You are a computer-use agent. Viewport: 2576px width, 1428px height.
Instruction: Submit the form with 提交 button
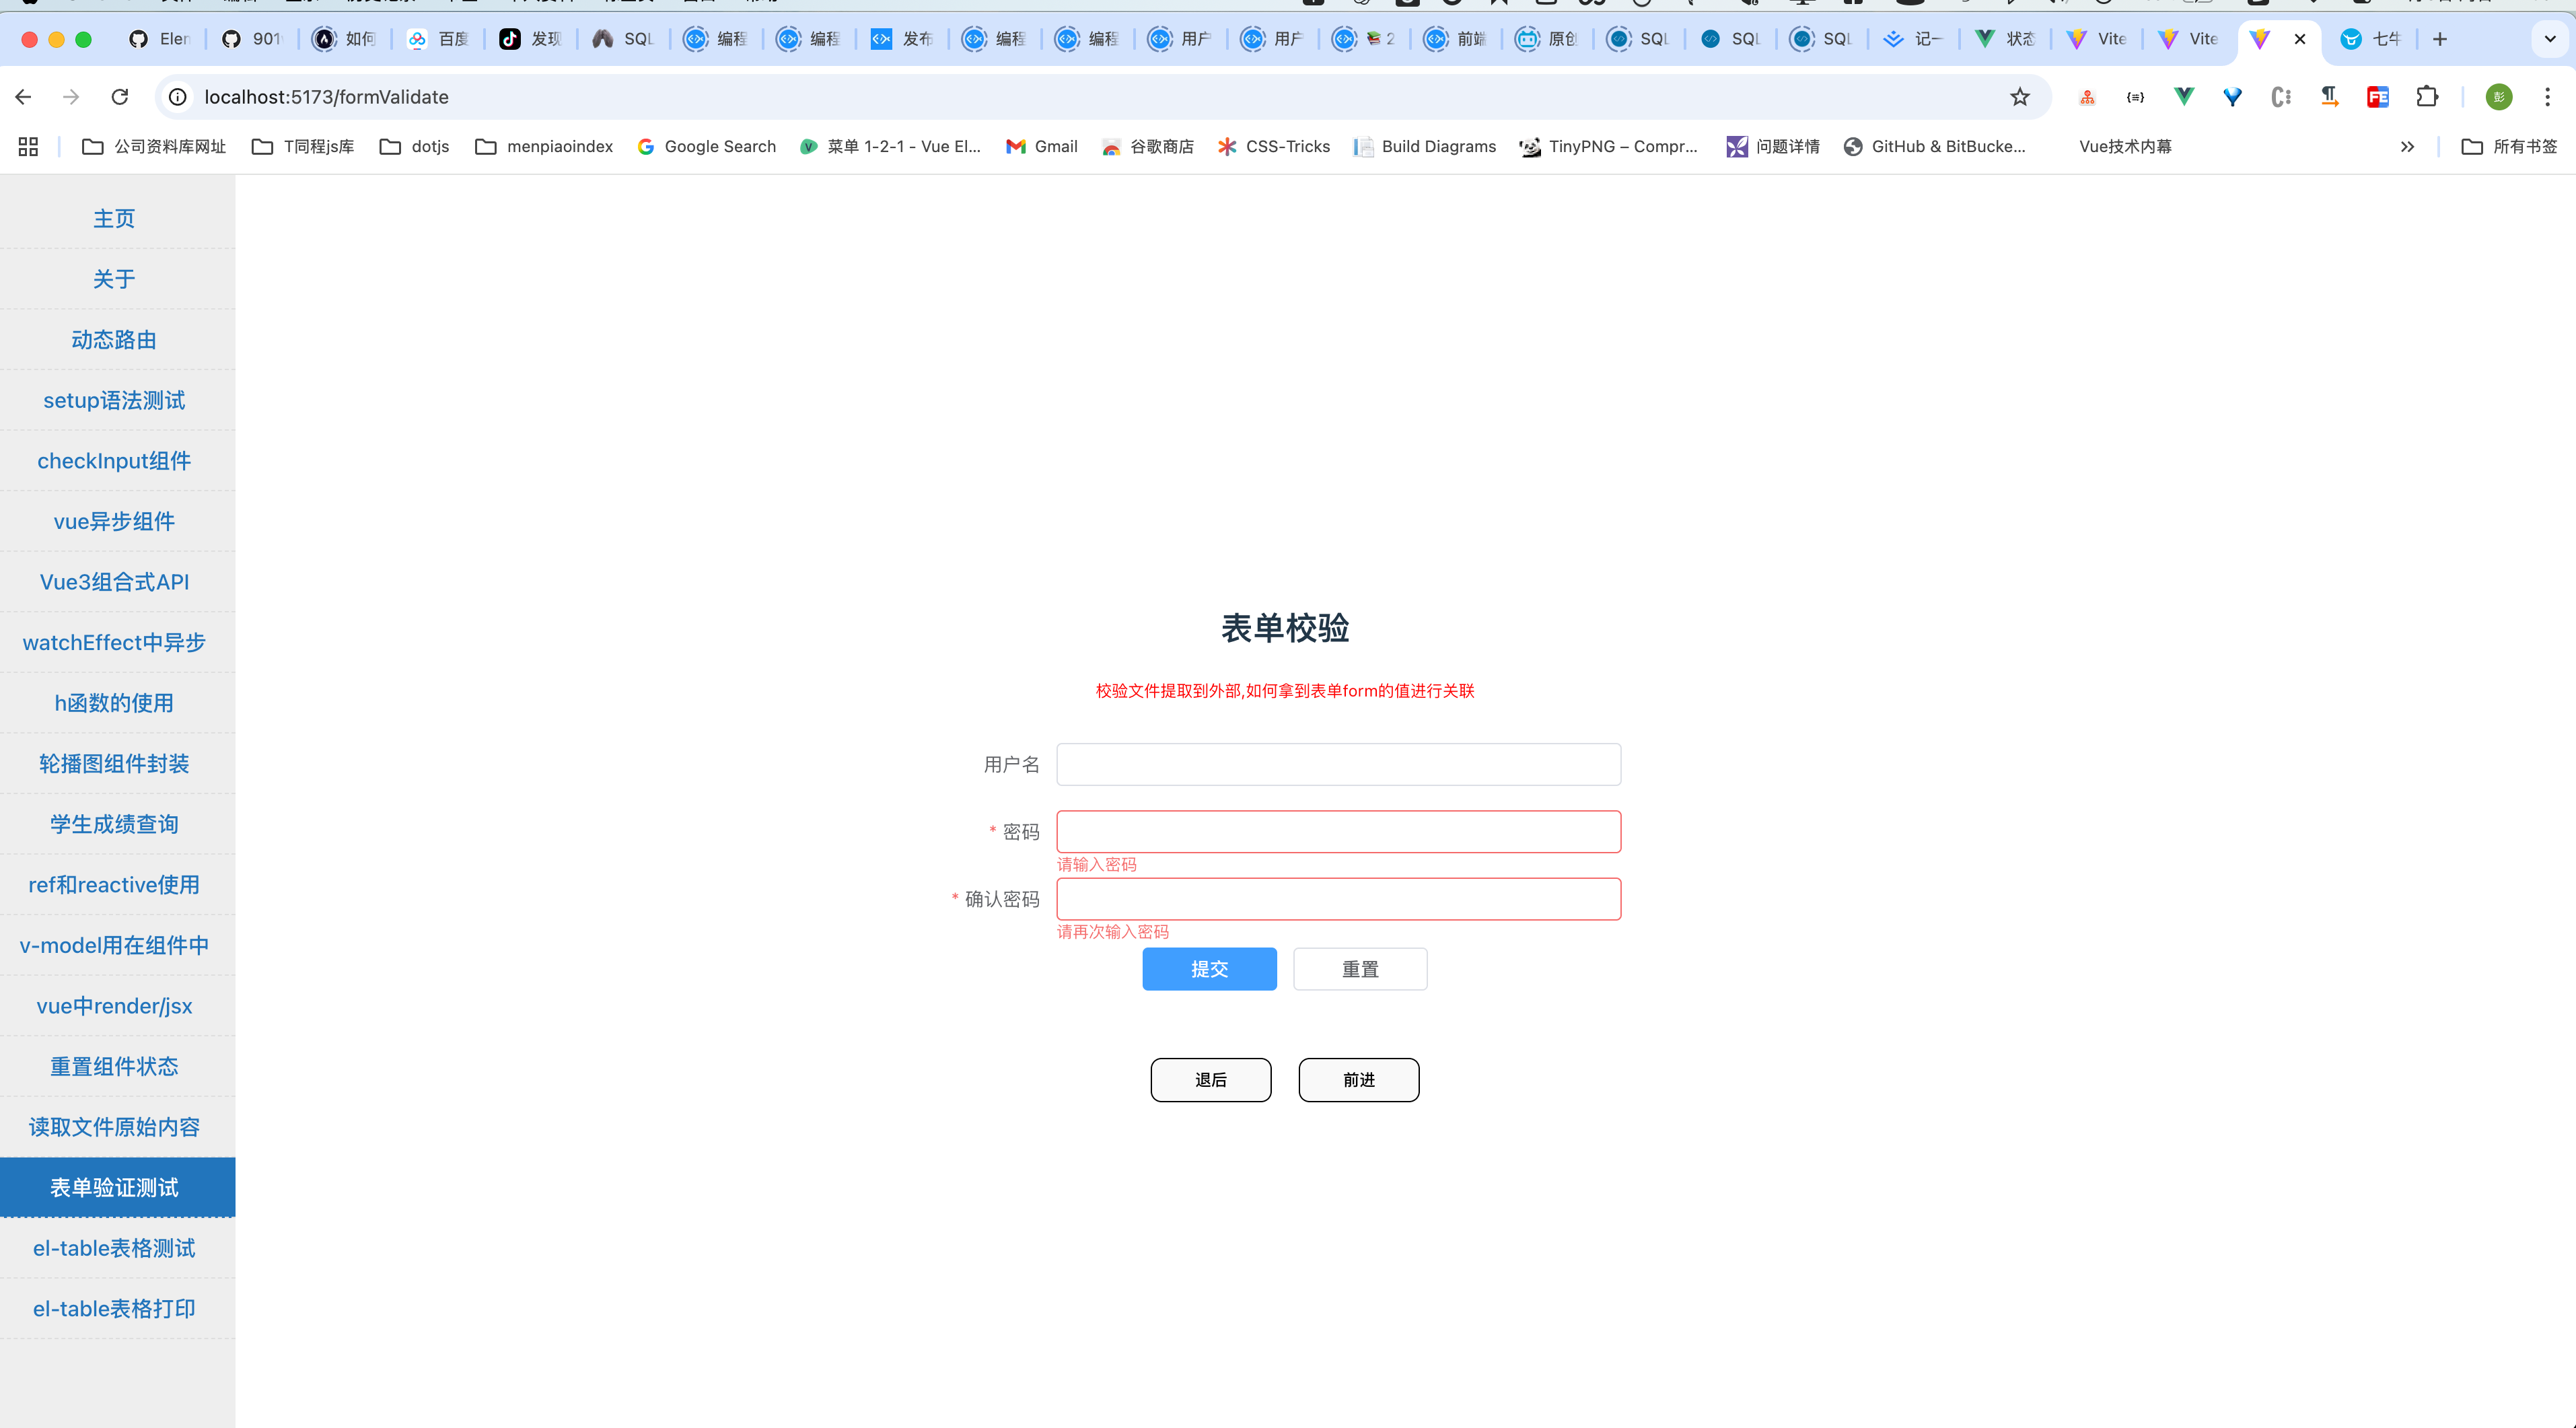(x=1209, y=969)
